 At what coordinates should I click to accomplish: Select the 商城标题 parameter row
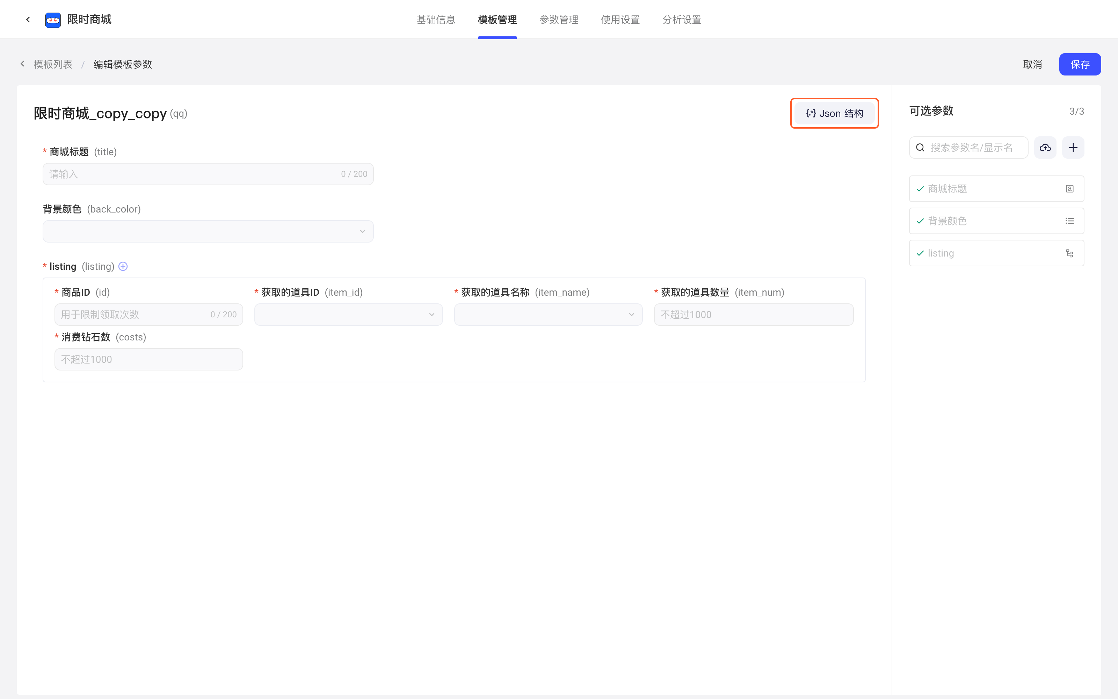pos(996,189)
